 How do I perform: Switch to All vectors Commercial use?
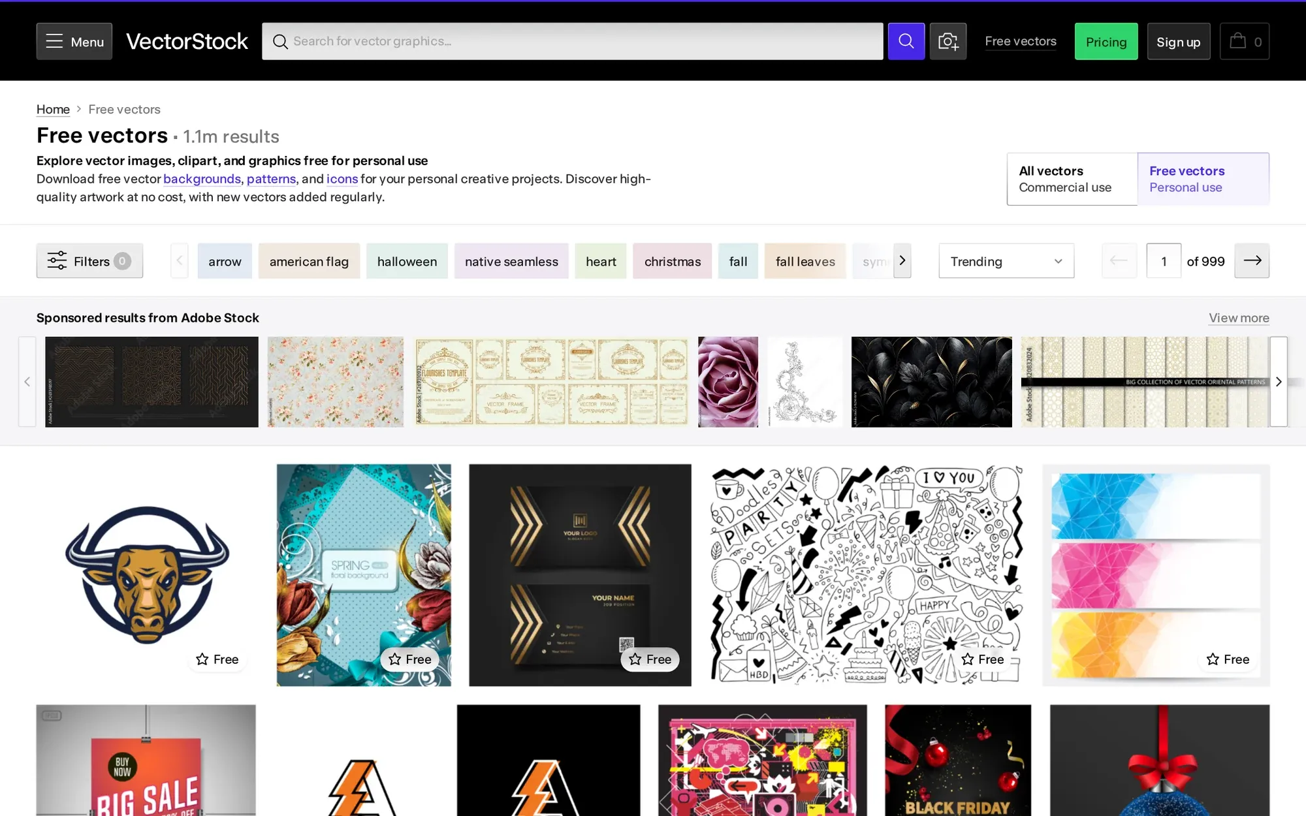[x=1072, y=179]
